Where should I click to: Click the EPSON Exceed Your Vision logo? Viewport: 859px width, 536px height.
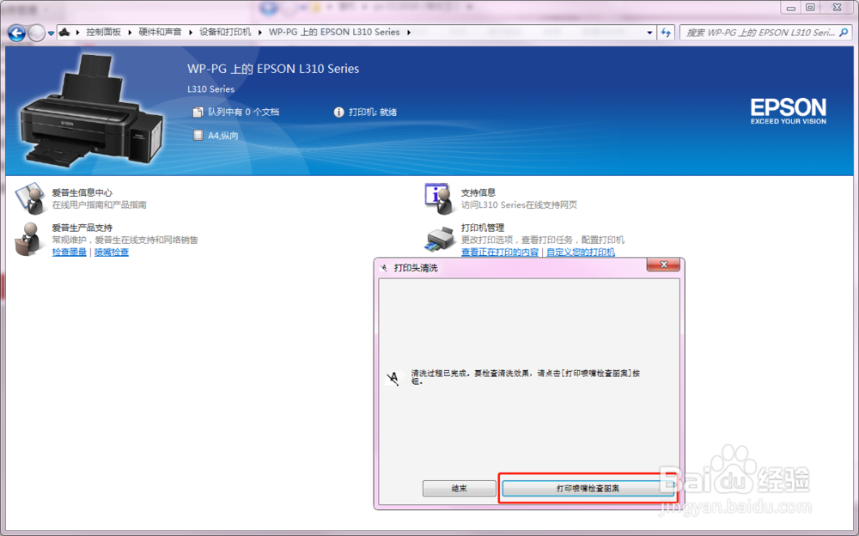789,112
